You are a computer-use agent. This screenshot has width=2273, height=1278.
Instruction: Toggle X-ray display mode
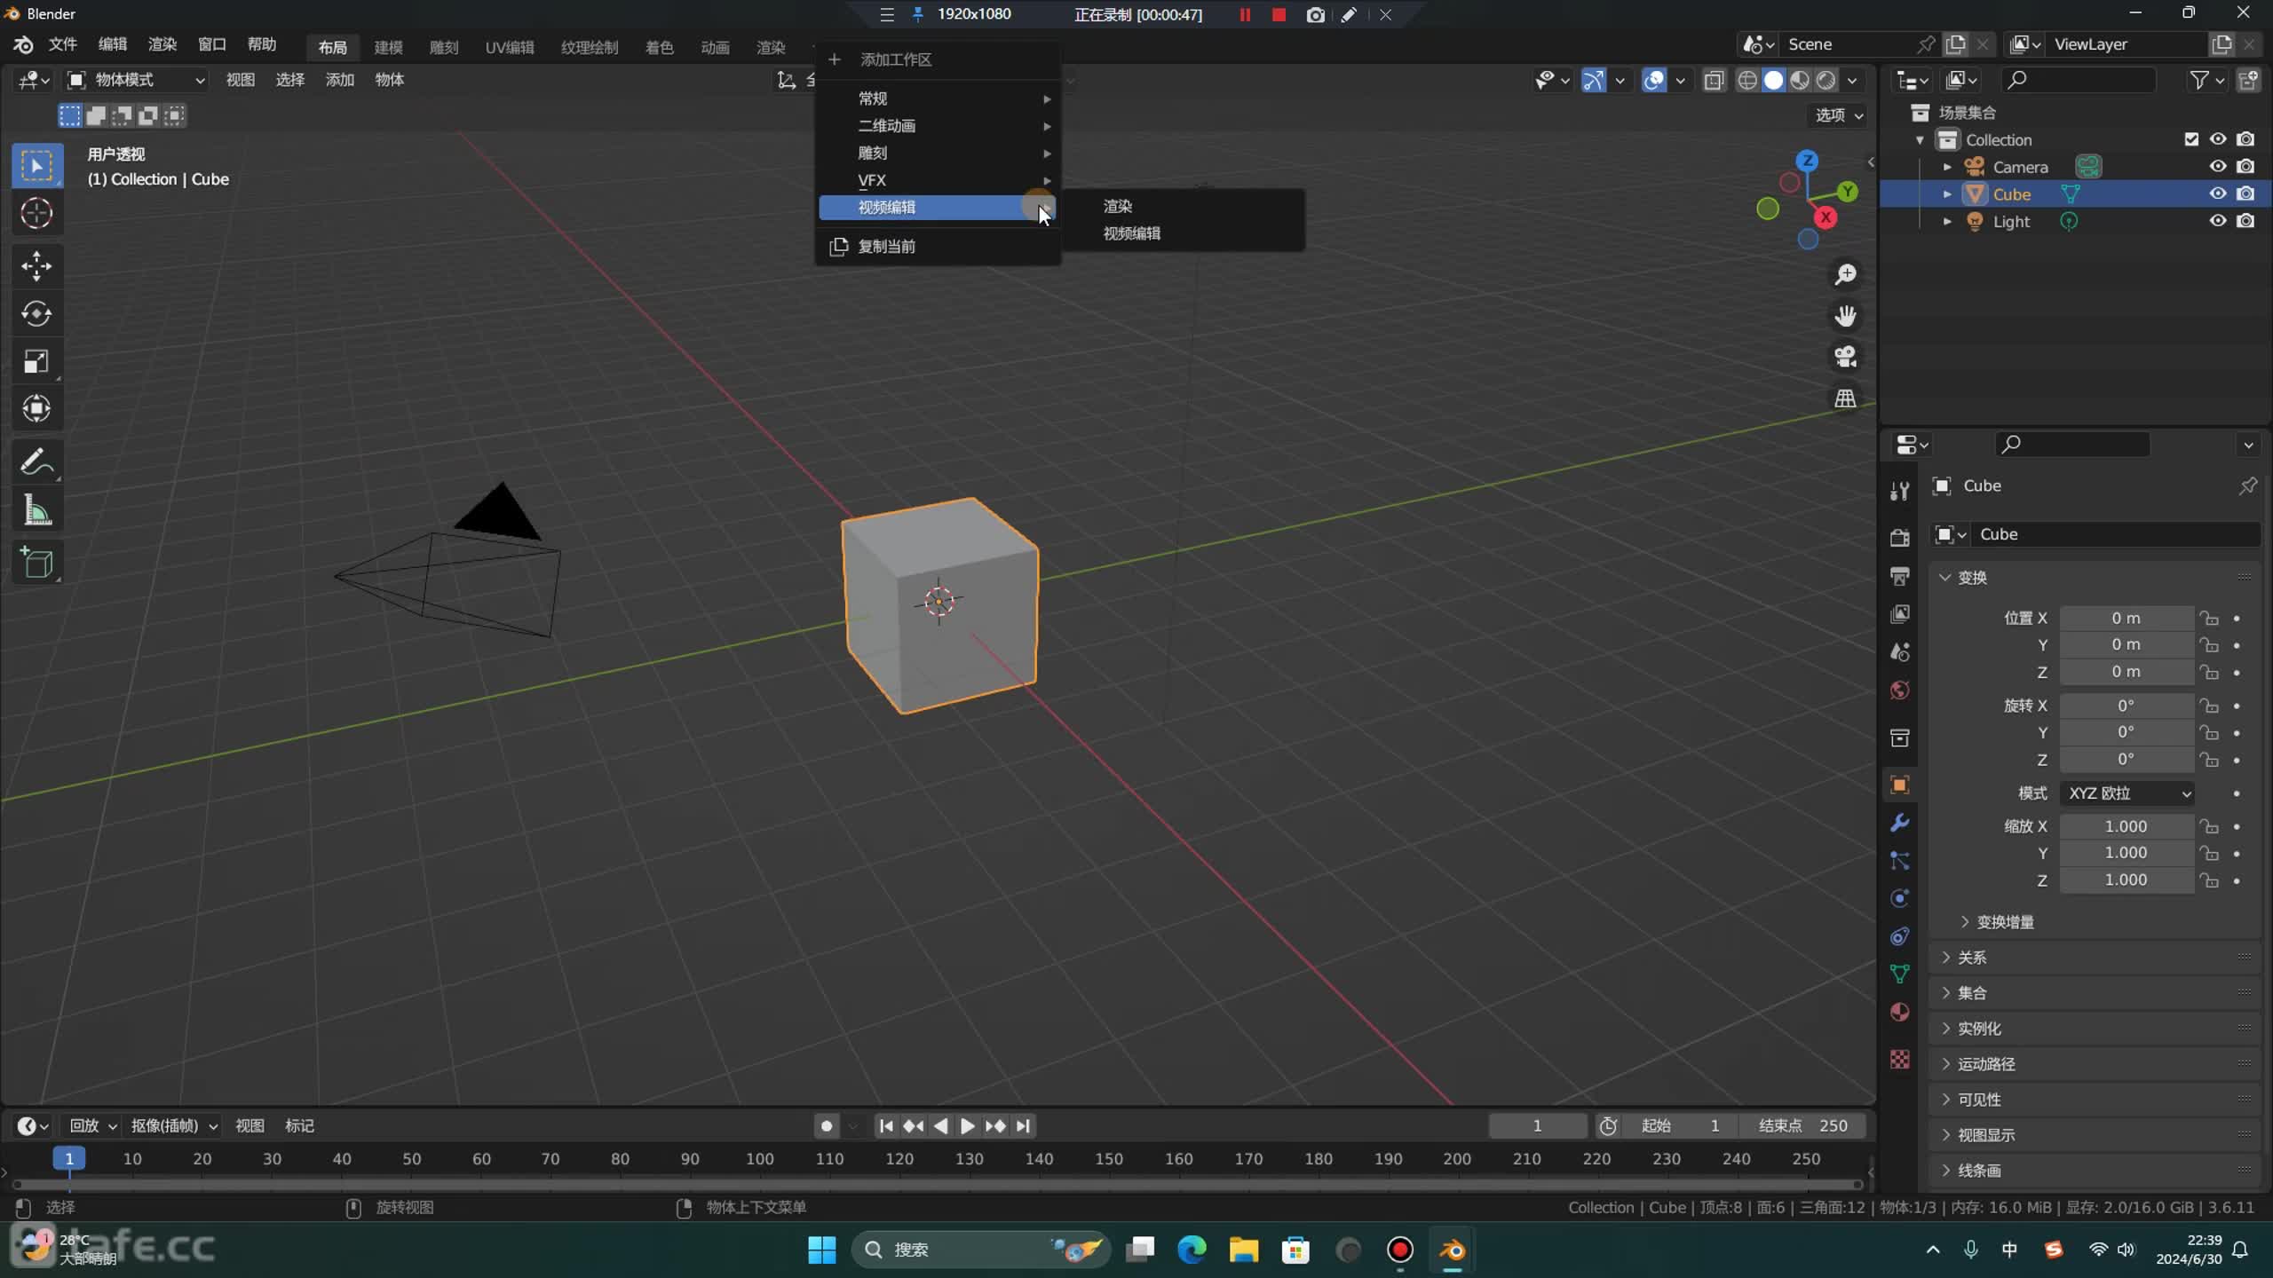pyautogui.click(x=1714, y=80)
